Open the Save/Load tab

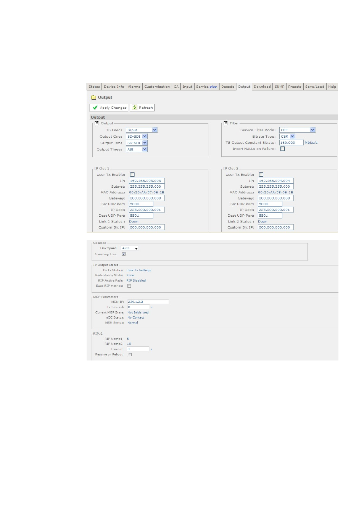tap(314, 87)
